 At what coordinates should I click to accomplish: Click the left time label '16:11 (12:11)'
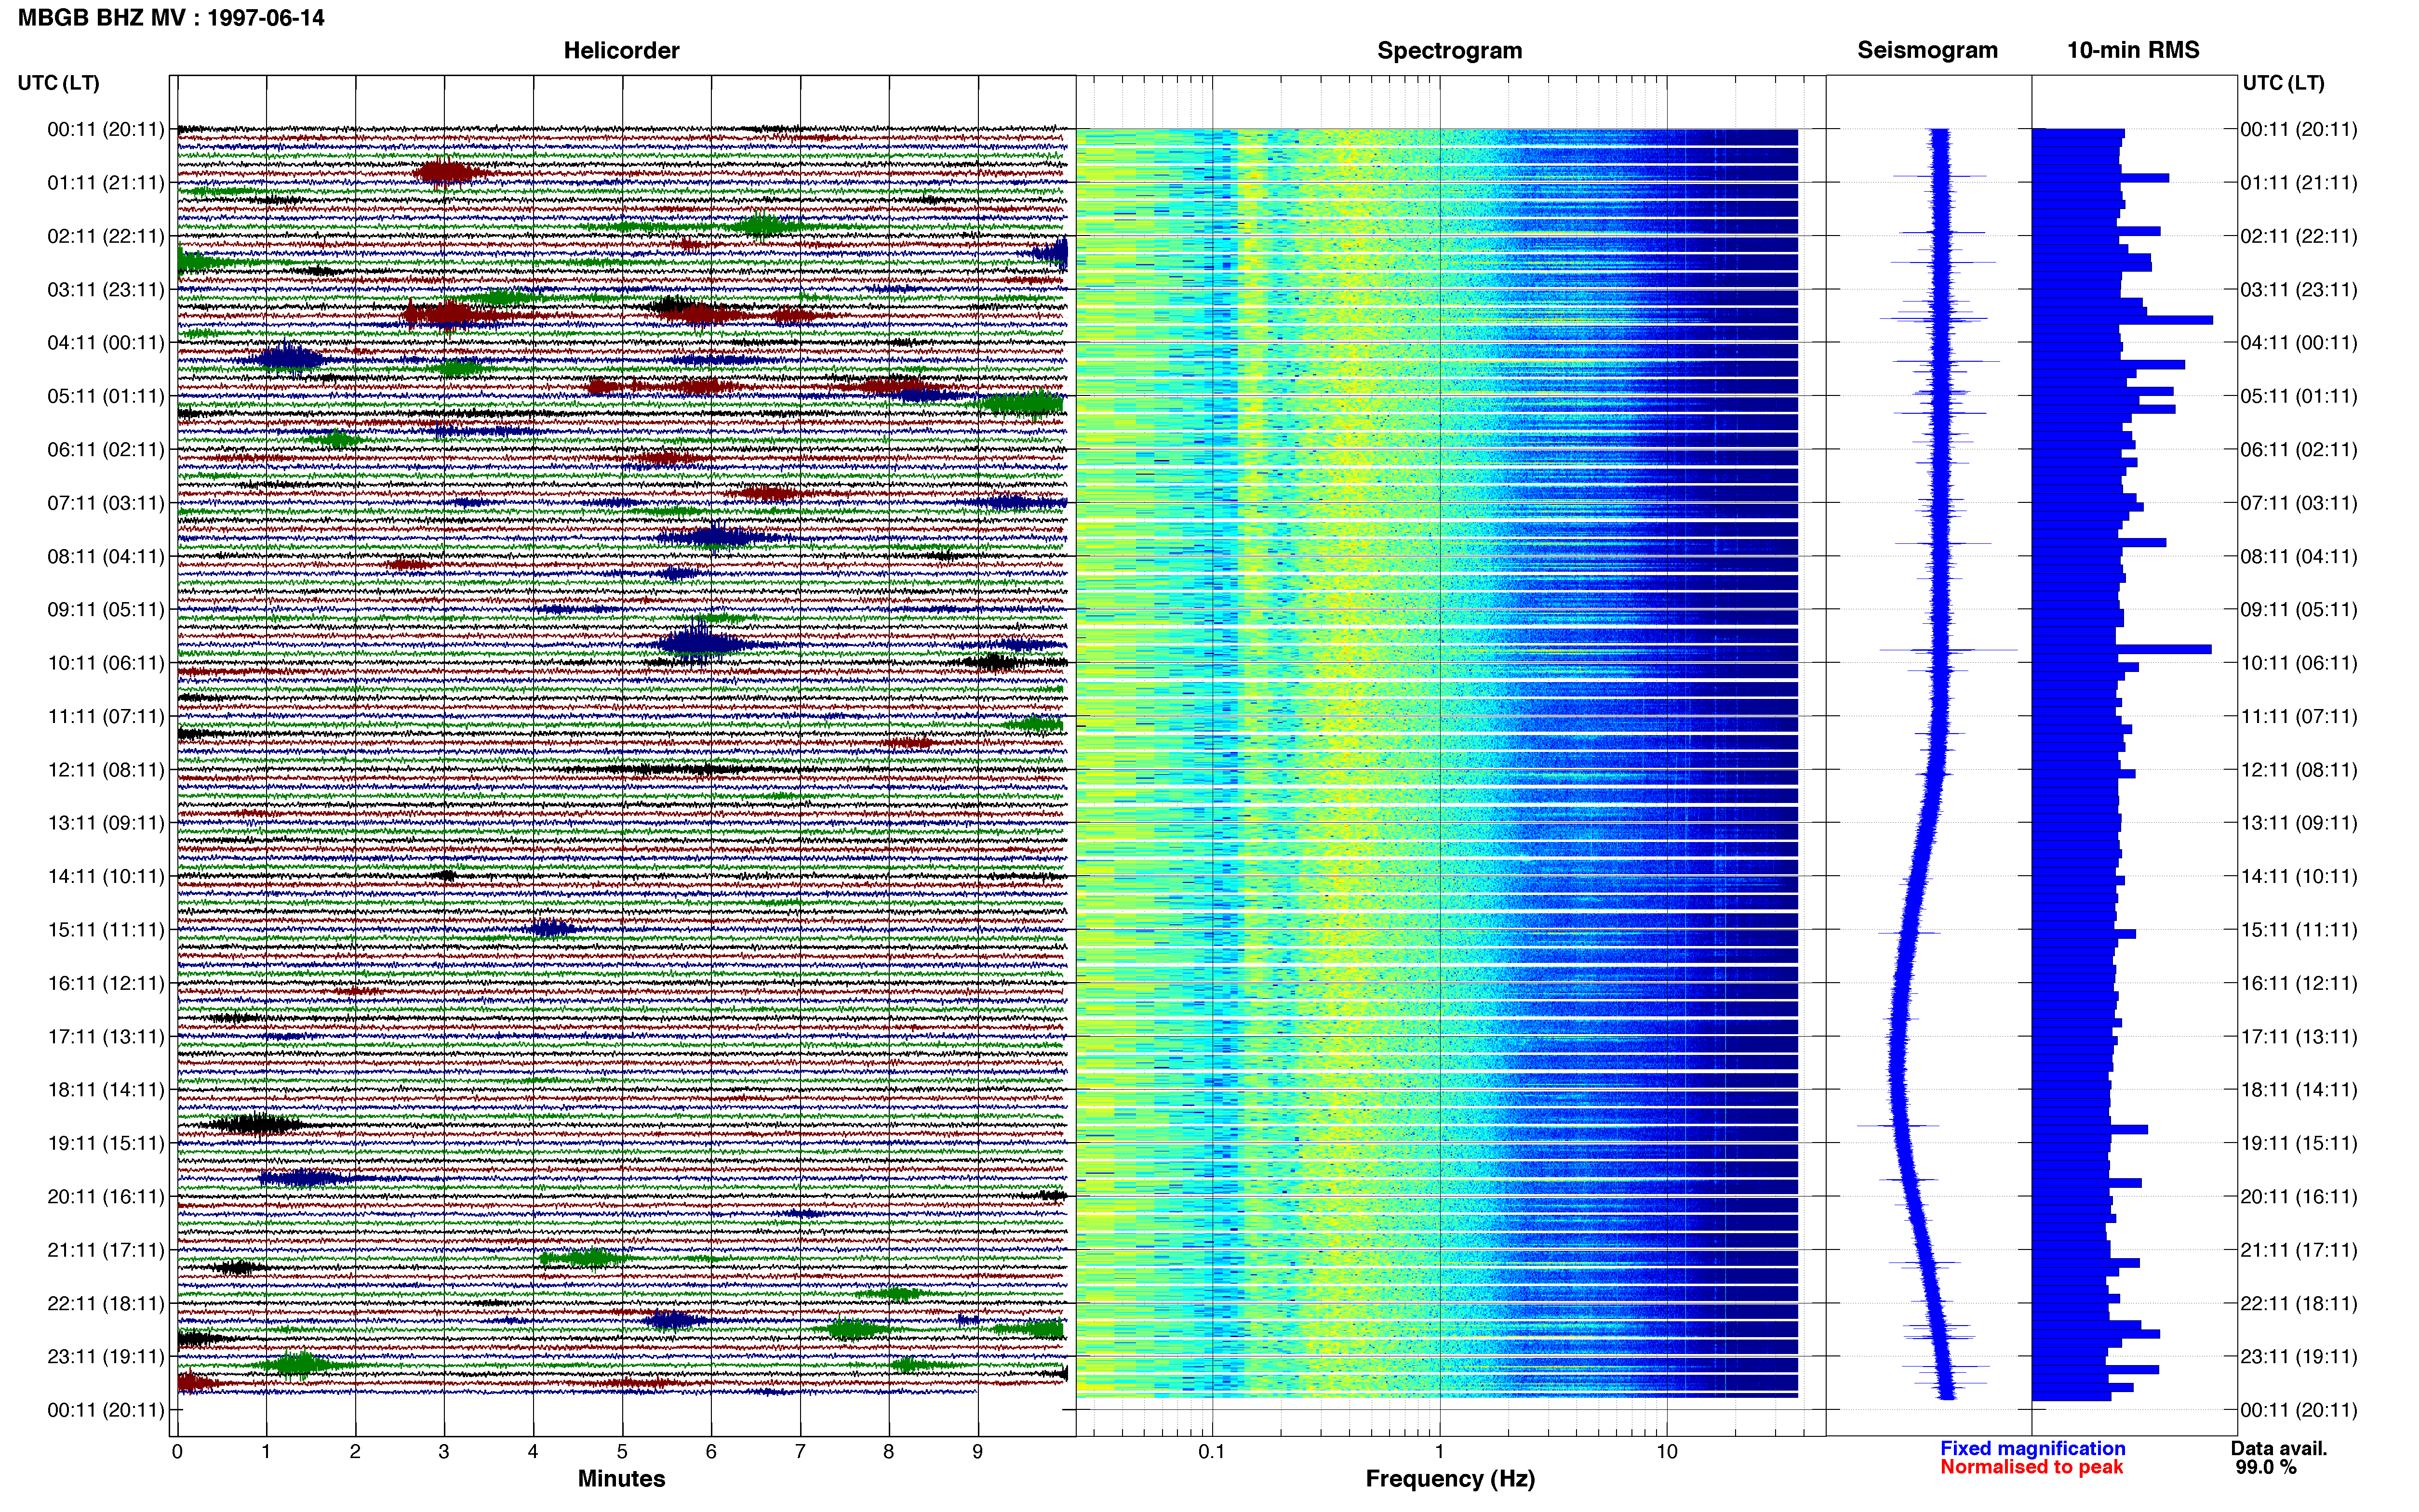[106, 983]
